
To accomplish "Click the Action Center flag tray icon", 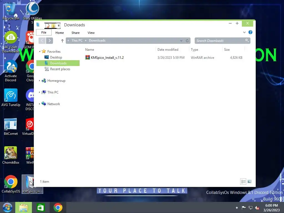I will click(x=244, y=207).
